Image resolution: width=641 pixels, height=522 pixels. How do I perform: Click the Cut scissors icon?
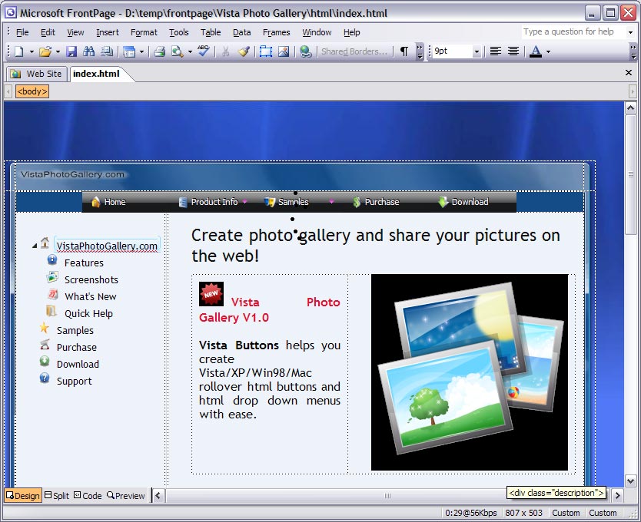pos(225,51)
